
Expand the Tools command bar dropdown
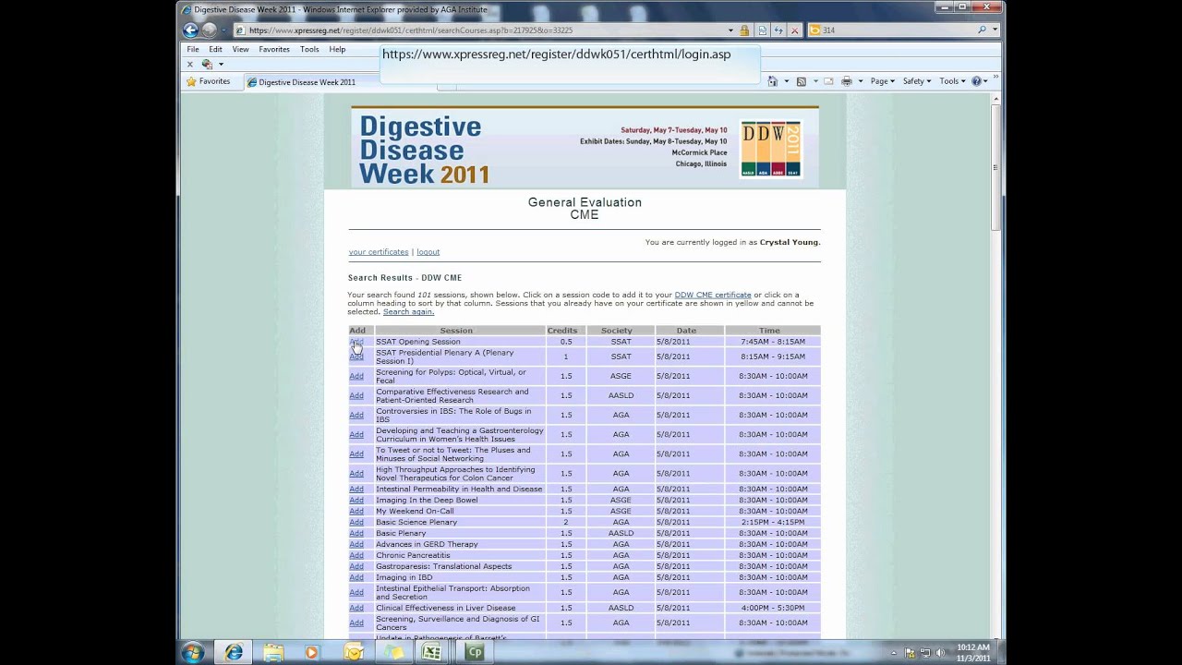[x=952, y=81]
